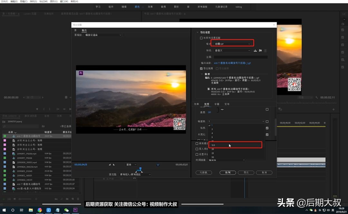Click the width-height link constraint icon
The width and height of the screenshot is (348, 214).
click(x=222, y=110)
